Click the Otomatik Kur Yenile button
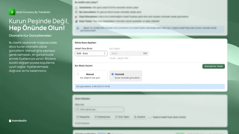This screenshot has width=239, height=134. 213,66
